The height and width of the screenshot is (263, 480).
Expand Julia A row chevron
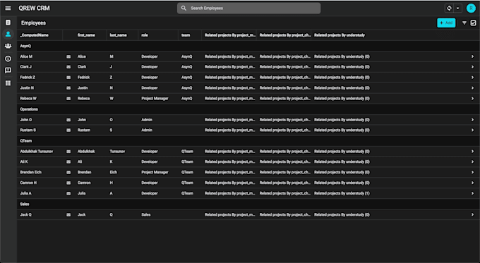click(x=472, y=193)
